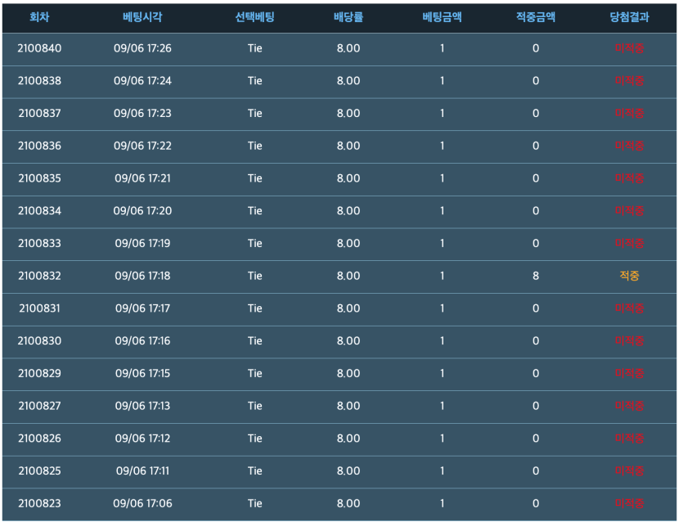Click bet time 09/06 17:17

[x=142, y=308]
